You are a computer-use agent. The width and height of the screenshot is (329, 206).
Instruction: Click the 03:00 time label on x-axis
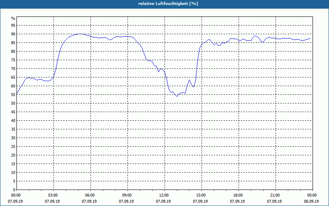pyautogui.click(x=54, y=195)
